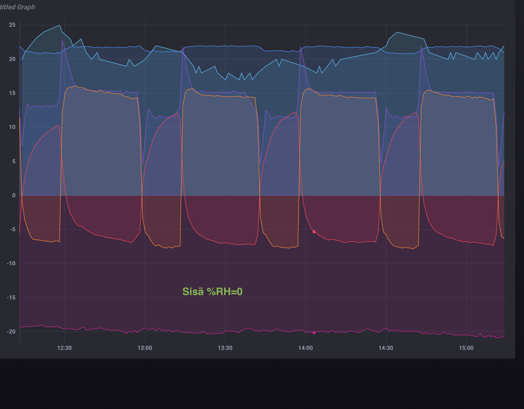Screen dimensions: 524x409
Task: Click the graph title text
Action: point(17,7)
